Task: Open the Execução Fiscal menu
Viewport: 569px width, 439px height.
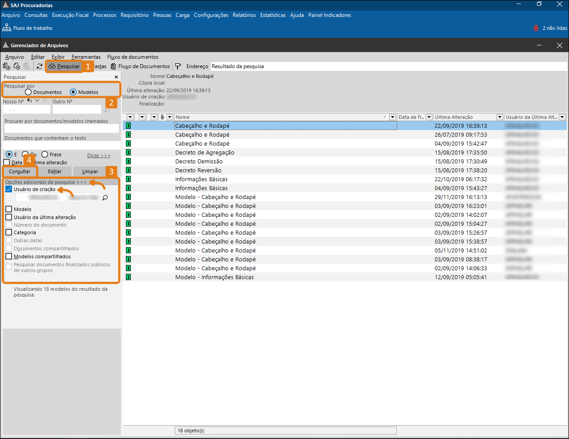Action: pyautogui.click(x=70, y=15)
